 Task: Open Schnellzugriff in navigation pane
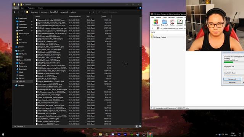tap(22, 18)
